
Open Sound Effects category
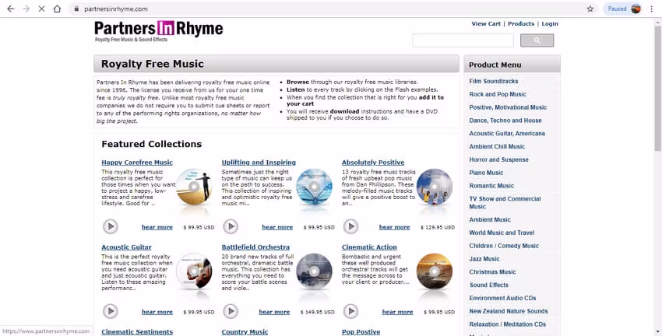489,285
